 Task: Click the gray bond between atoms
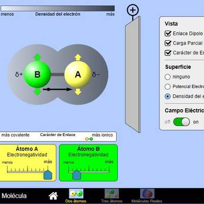tap(58, 74)
